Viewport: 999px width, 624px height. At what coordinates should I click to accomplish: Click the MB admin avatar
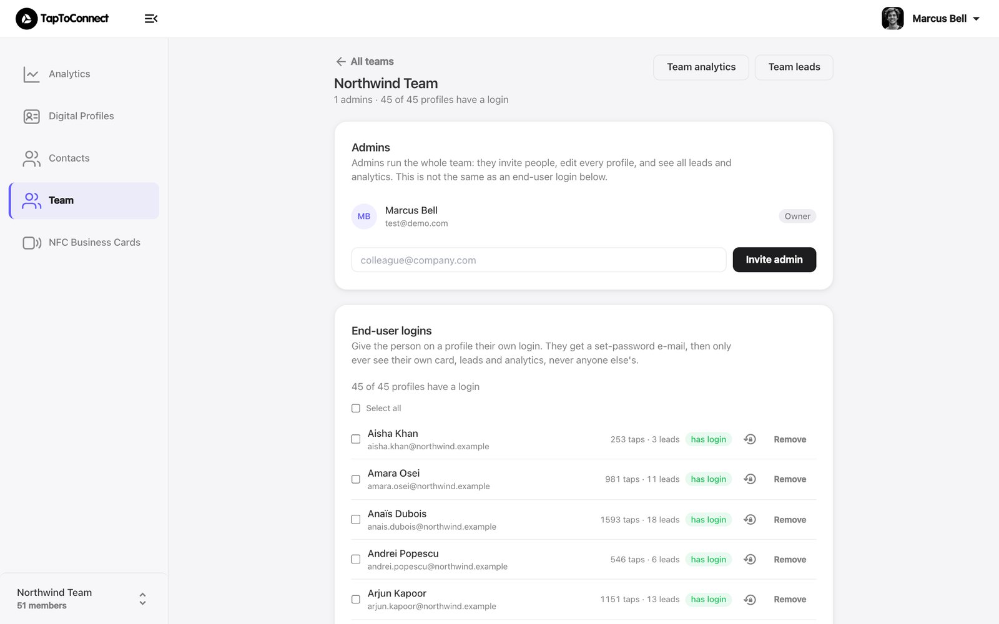364,217
